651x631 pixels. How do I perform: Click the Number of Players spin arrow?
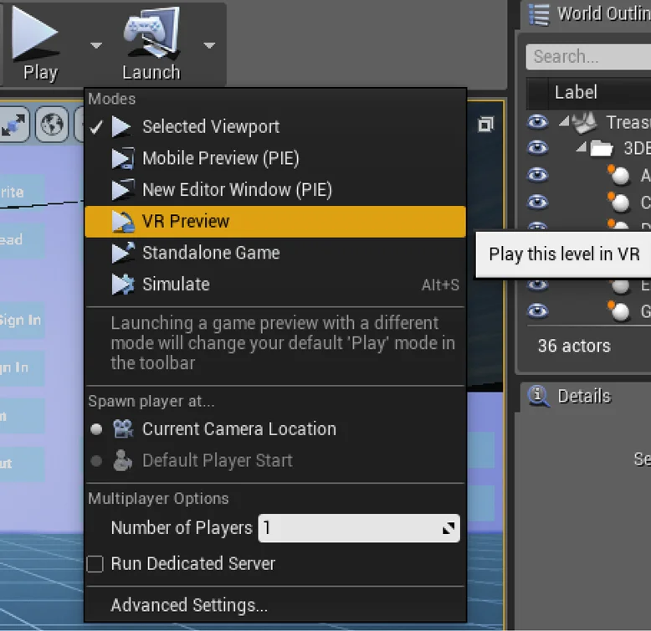(449, 528)
